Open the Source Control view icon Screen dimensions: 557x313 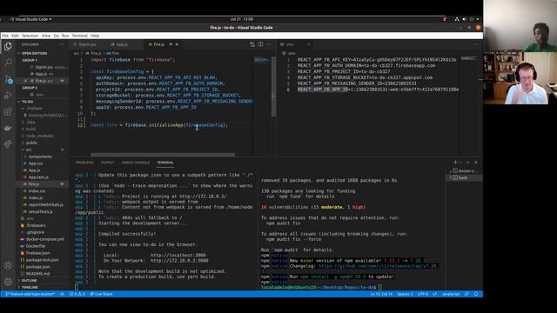point(9,79)
